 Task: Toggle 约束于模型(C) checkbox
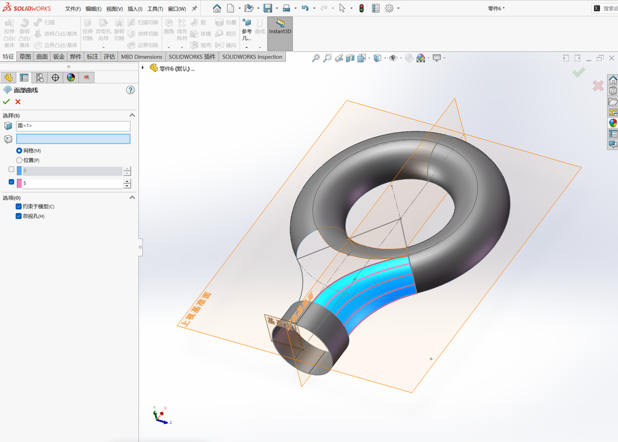tap(19, 206)
